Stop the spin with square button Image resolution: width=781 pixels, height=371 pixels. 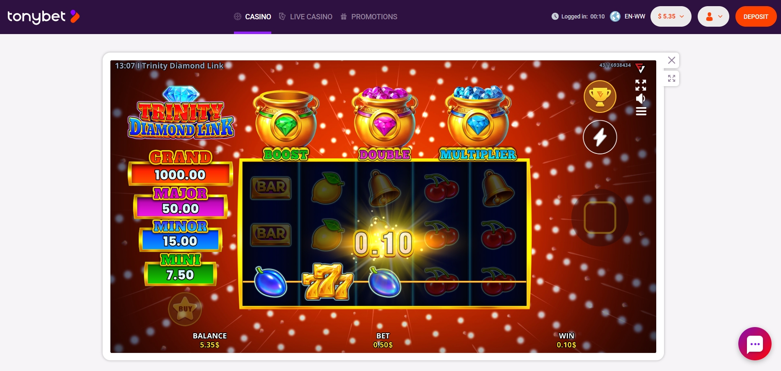[600, 218]
